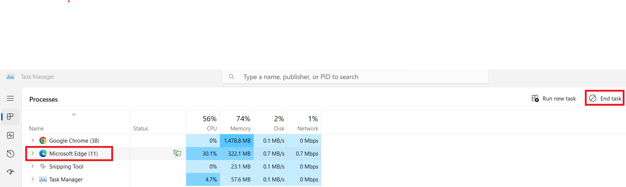This screenshot has width=626, height=187.
Task: Click the 57.6 MB memory cell for Task Manager
Action: point(237,179)
